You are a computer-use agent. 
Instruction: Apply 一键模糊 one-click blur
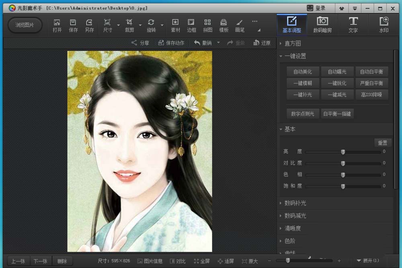[303, 83]
